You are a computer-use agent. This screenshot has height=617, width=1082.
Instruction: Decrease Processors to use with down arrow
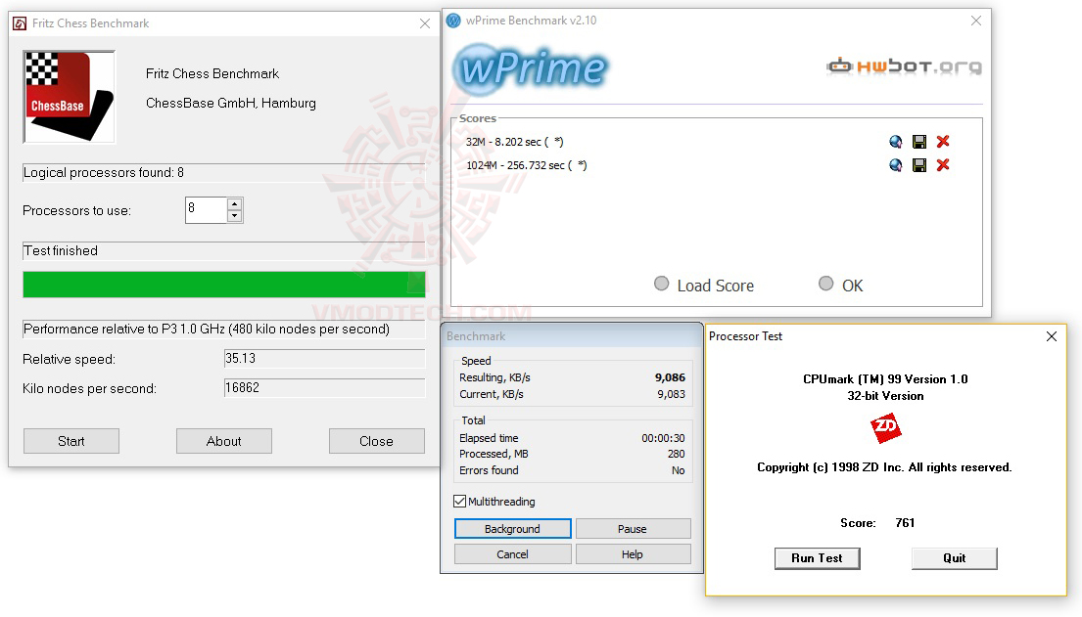pyautogui.click(x=235, y=216)
